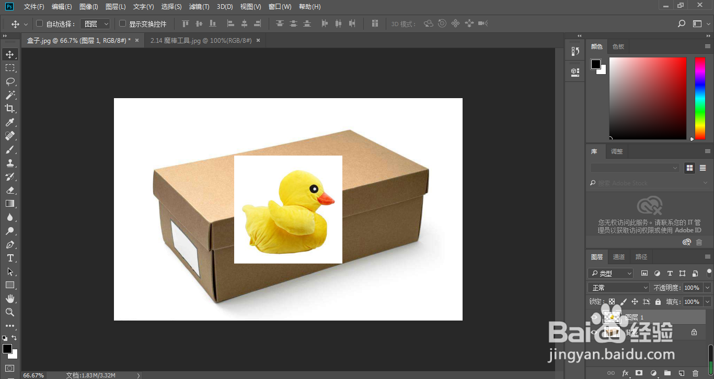Open the 滤镜(T) menu
The height and width of the screenshot is (379, 714).
[x=199, y=7]
